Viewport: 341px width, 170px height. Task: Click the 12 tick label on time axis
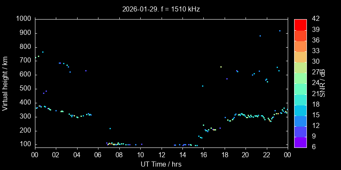(161, 155)
